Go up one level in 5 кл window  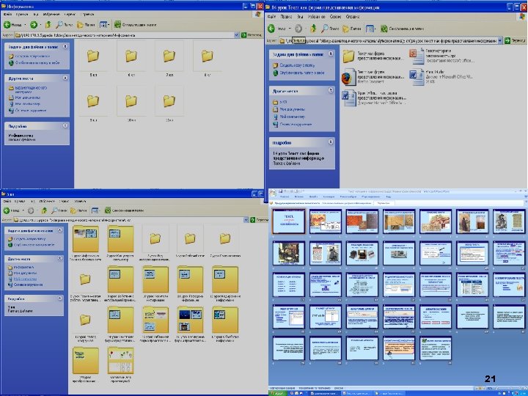click(44, 210)
